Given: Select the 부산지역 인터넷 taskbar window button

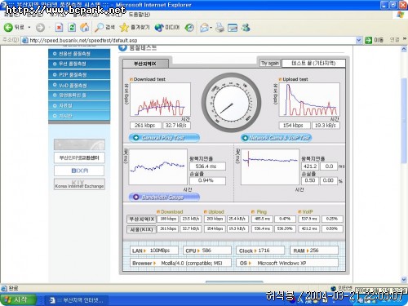Looking at the screenshot, I should coord(77,300).
